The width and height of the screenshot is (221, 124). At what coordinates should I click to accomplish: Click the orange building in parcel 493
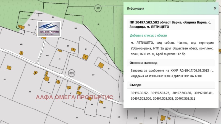point(9,68)
